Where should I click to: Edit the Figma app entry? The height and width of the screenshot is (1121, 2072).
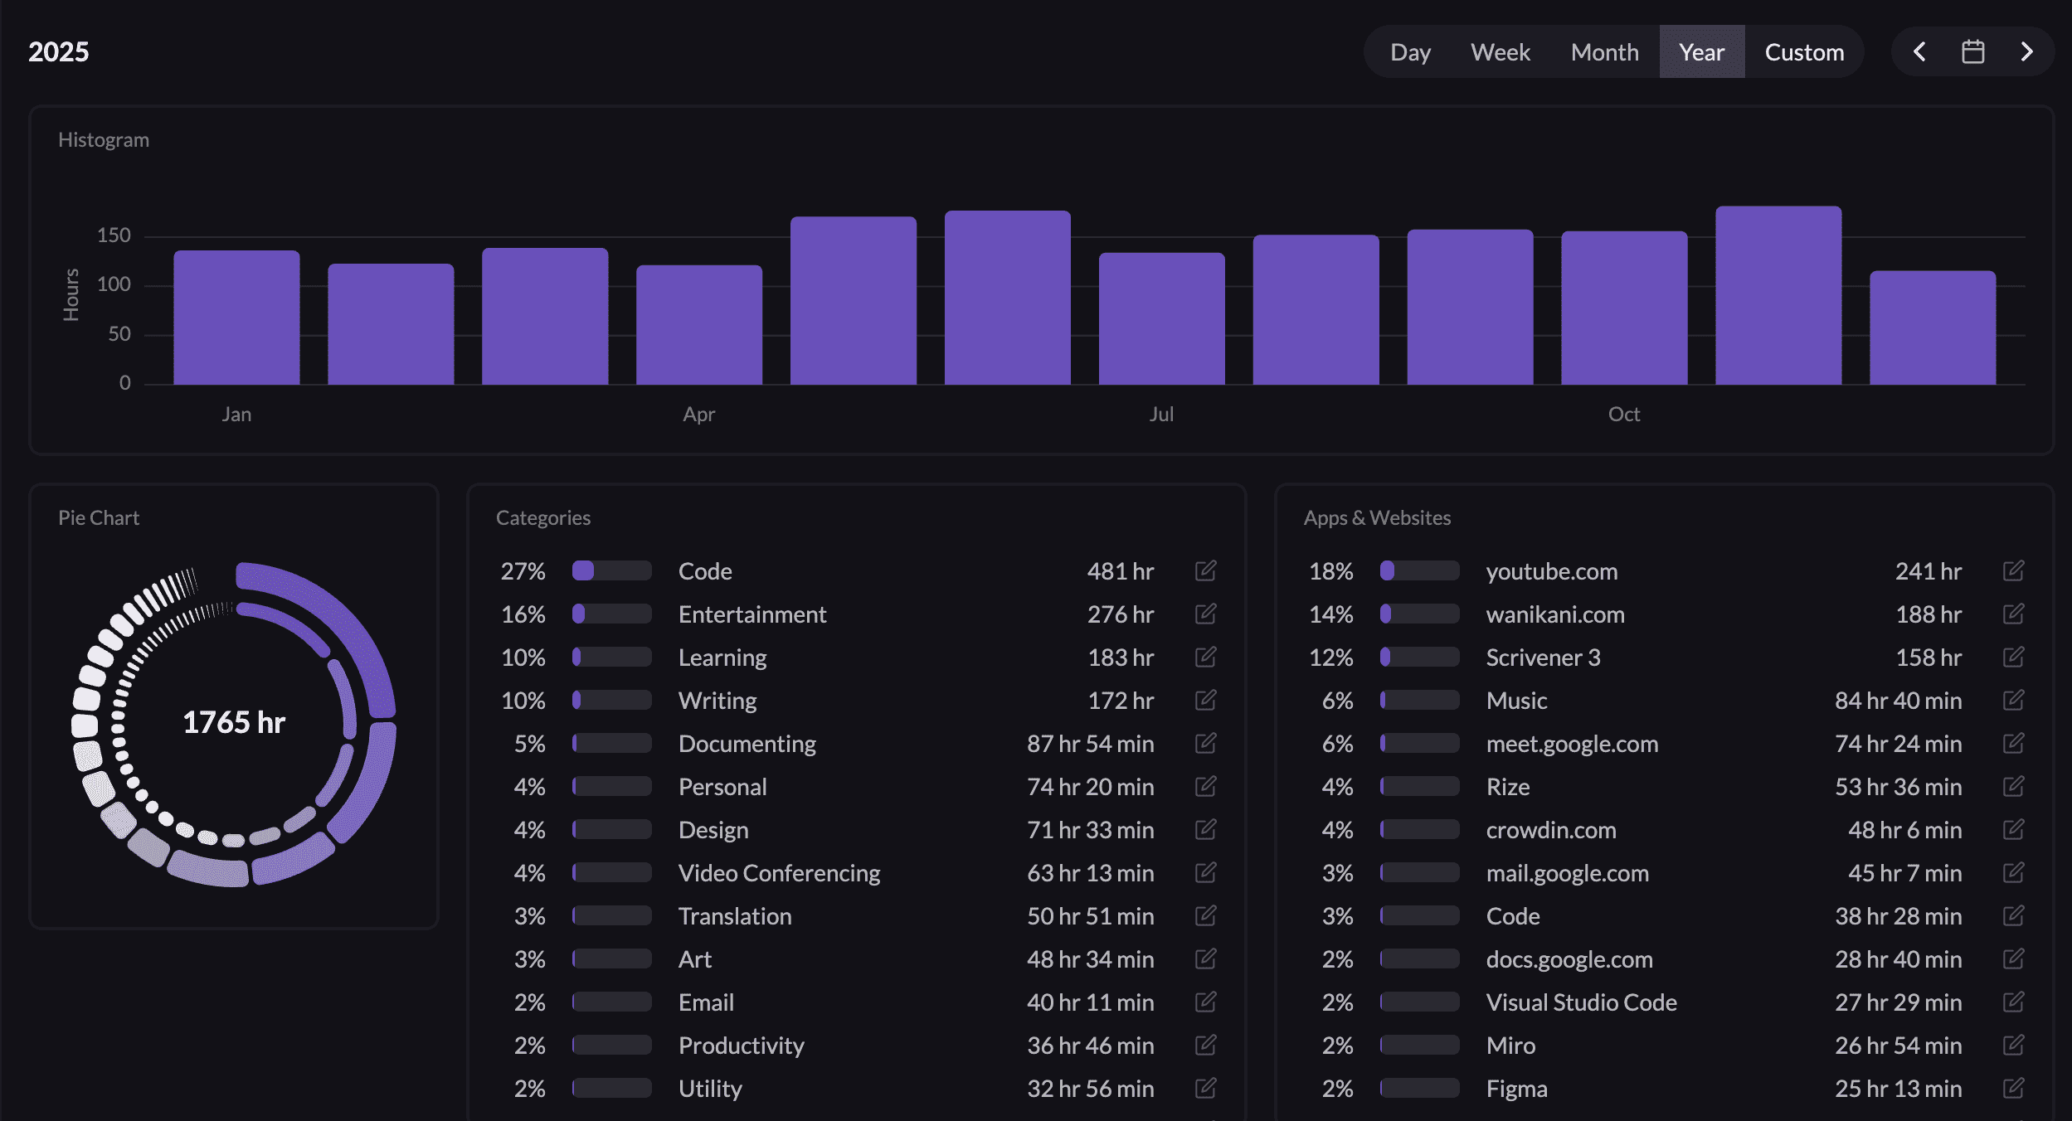[x=2014, y=1088]
